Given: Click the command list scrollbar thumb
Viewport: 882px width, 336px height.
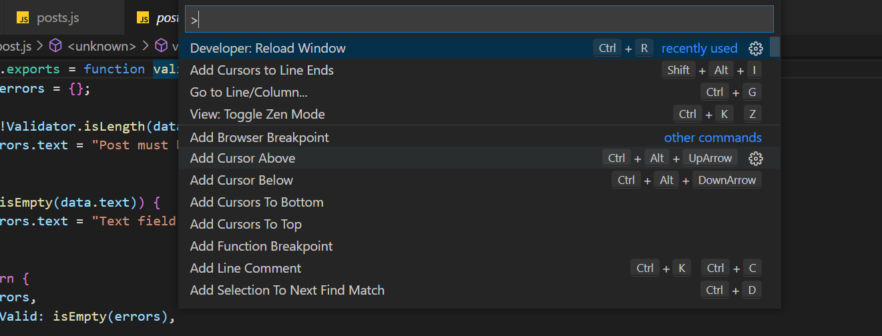Looking at the screenshot, I should pyautogui.click(x=775, y=48).
